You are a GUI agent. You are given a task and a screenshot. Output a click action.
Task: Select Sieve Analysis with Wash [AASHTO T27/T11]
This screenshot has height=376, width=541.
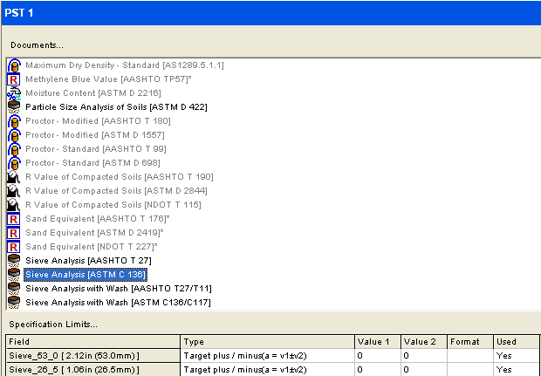tap(118, 288)
